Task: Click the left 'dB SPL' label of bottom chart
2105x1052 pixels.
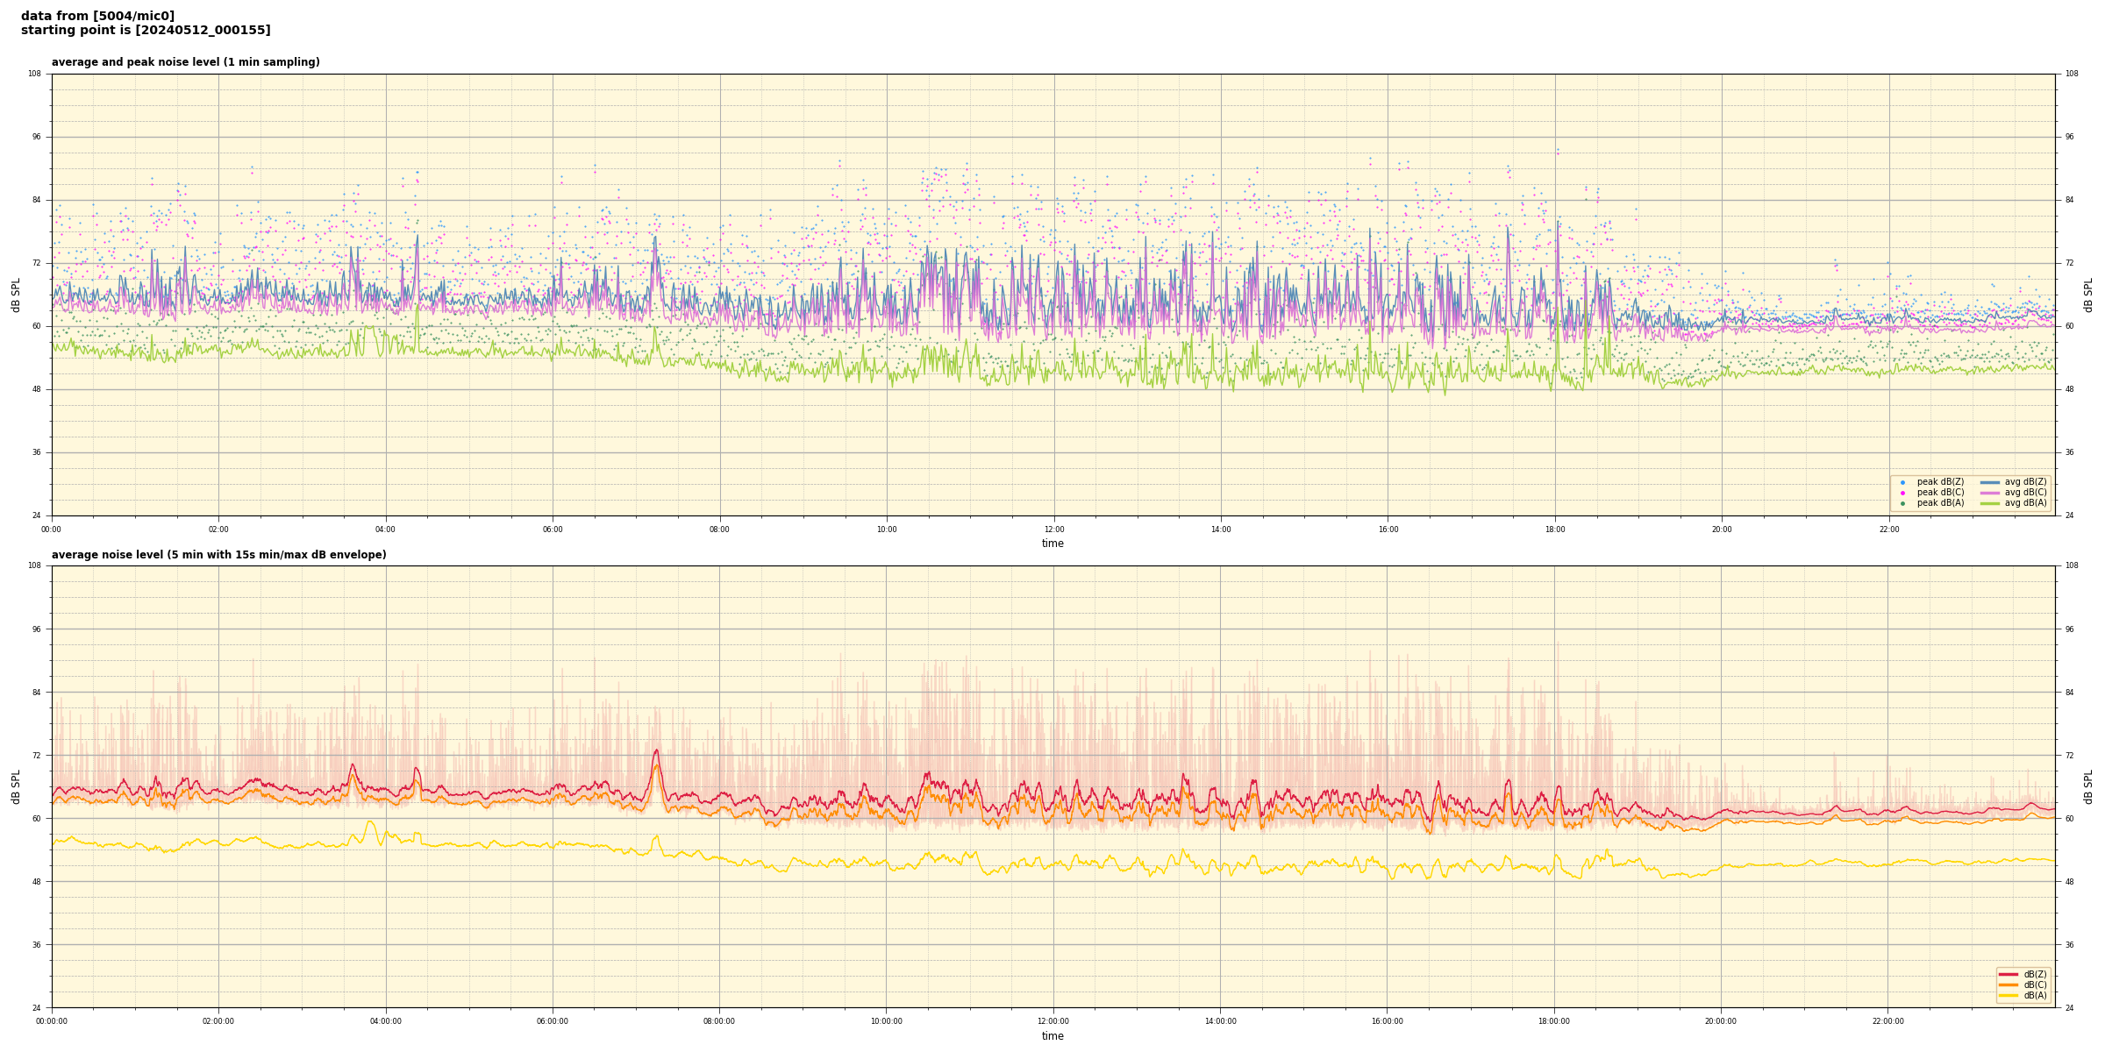Action: 16,786
